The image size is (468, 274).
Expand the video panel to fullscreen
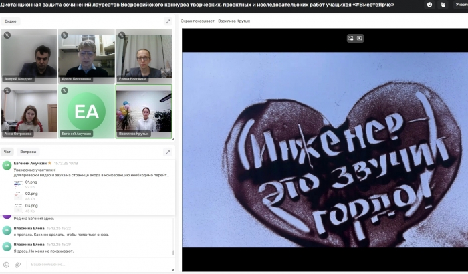(x=168, y=21)
